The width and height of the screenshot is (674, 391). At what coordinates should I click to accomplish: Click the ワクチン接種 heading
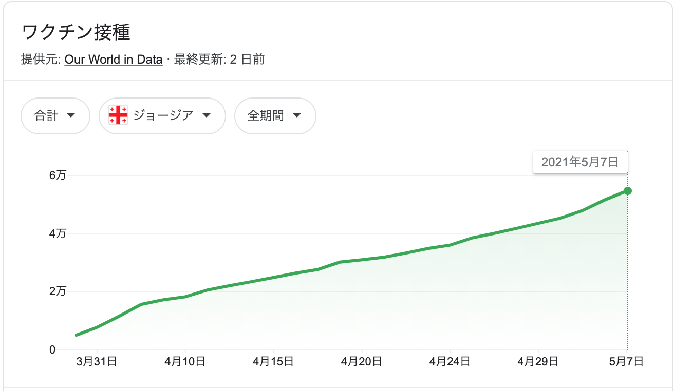76,32
